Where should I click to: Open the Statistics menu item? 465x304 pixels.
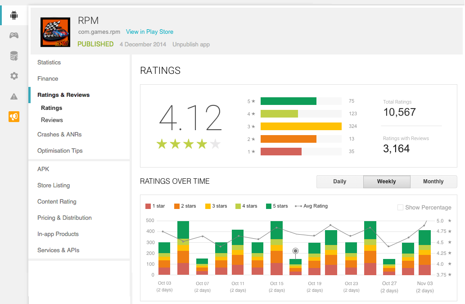coord(49,63)
